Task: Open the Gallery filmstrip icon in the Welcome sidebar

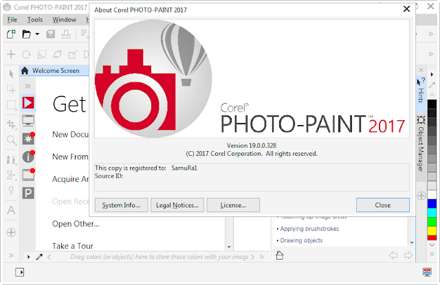Action: tap(28, 174)
